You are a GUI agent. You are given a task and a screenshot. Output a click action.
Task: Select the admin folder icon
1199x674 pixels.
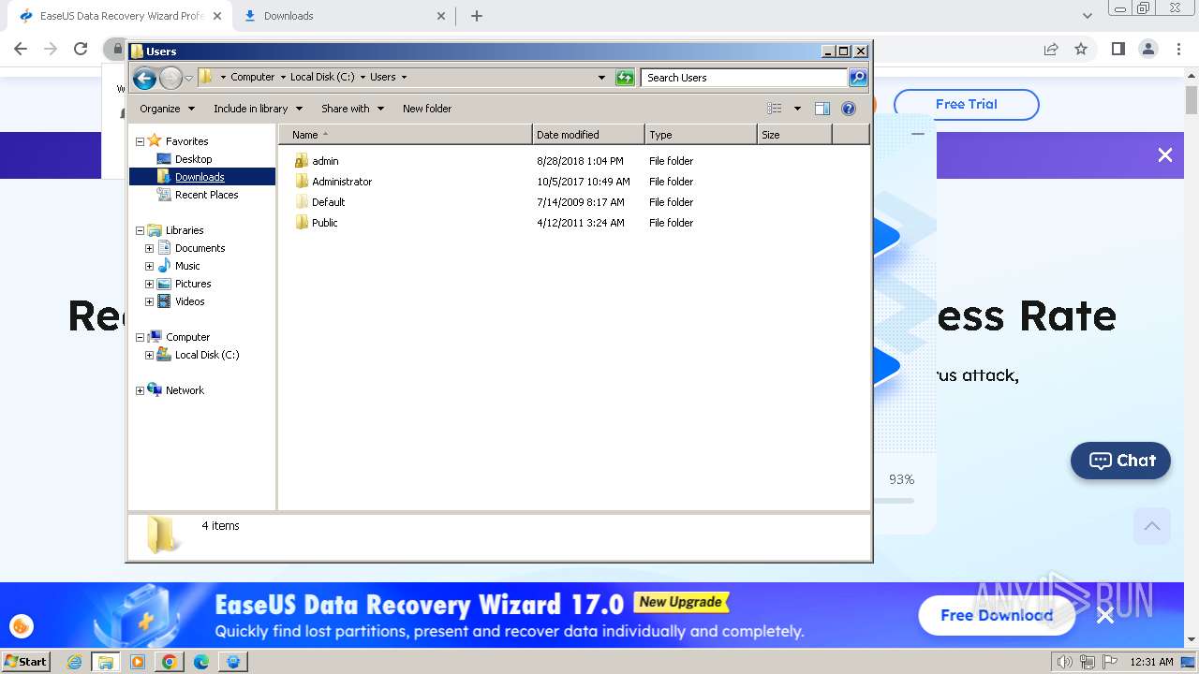pyautogui.click(x=302, y=161)
